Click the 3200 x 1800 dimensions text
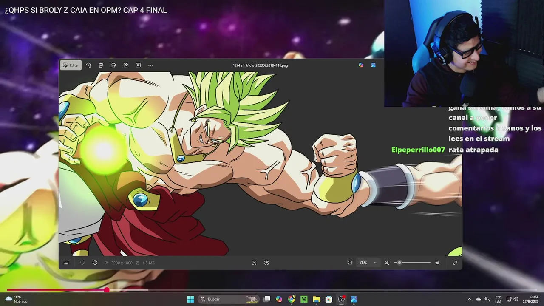 pos(122,263)
